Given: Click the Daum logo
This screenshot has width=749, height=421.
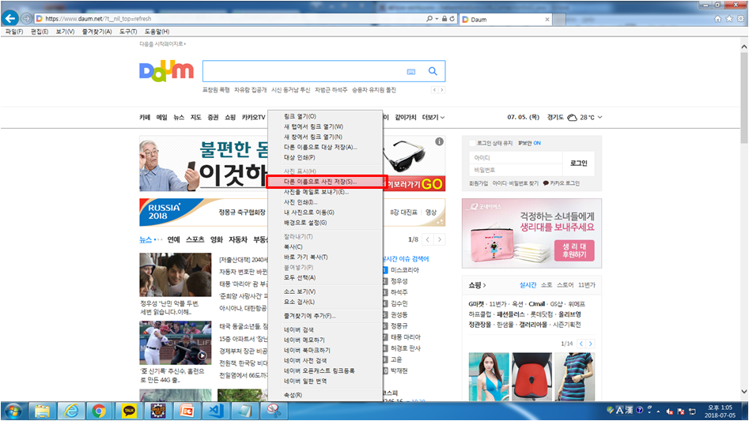Looking at the screenshot, I should (x=166, y=72).
